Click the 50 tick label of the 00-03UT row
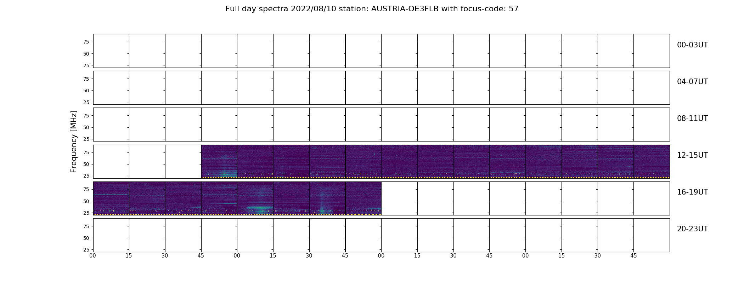The height and width of the screenshot is (283, 744). click(x=86, y=54)
